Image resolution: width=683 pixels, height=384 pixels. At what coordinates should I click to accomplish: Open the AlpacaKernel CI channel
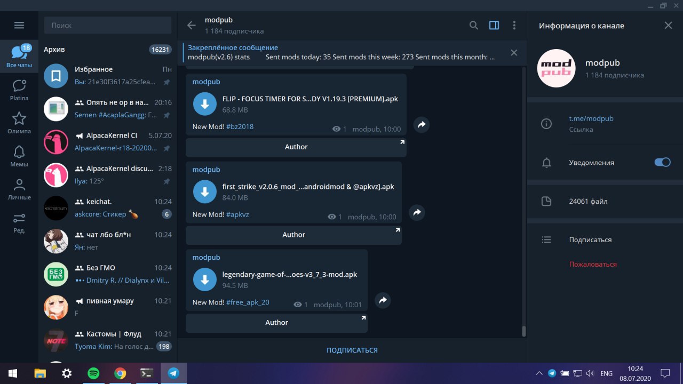pos(108,142)
